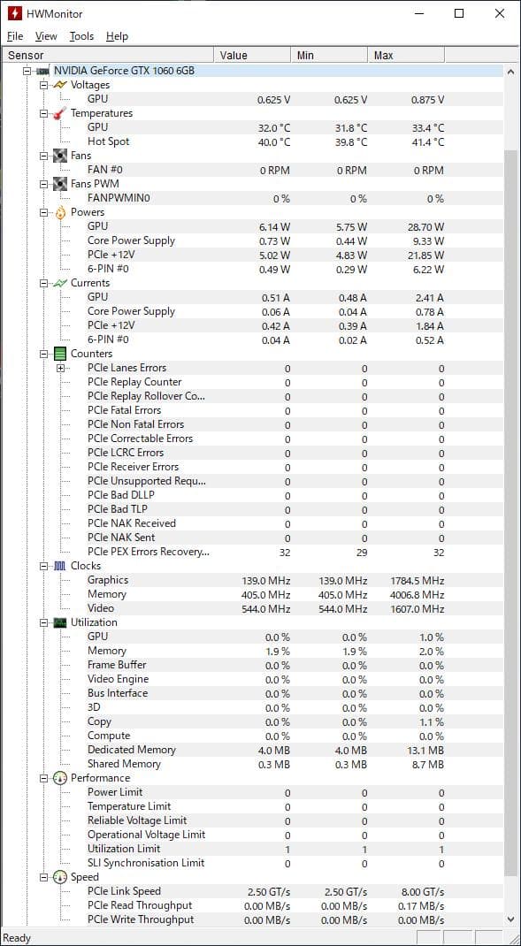Select the Currents waveform icon
This screenshot has width=521, height=946.
click(60, 283)
